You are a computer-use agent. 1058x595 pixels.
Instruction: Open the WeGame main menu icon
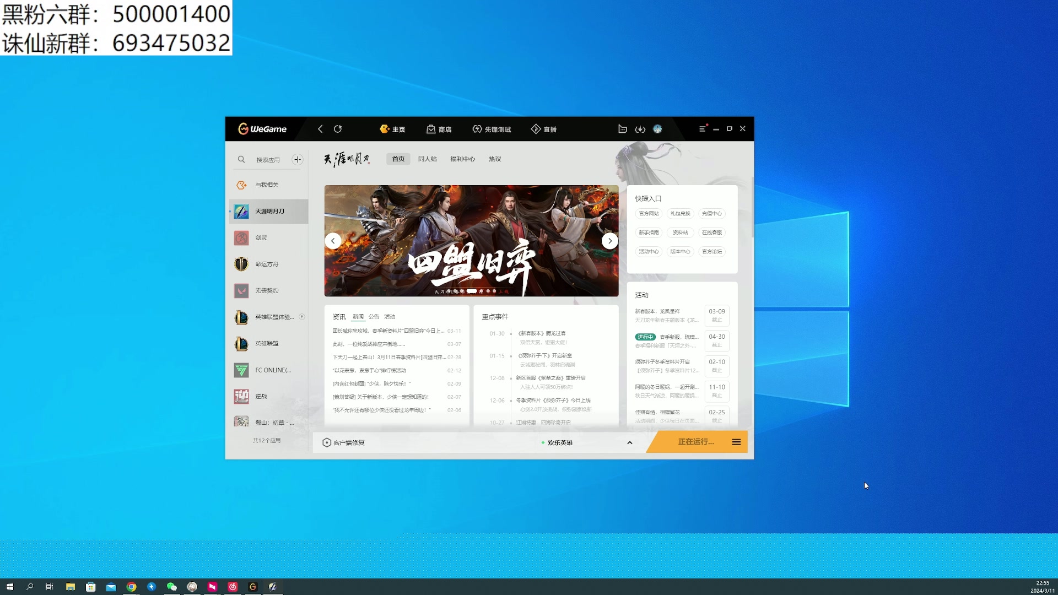point(702,128)
